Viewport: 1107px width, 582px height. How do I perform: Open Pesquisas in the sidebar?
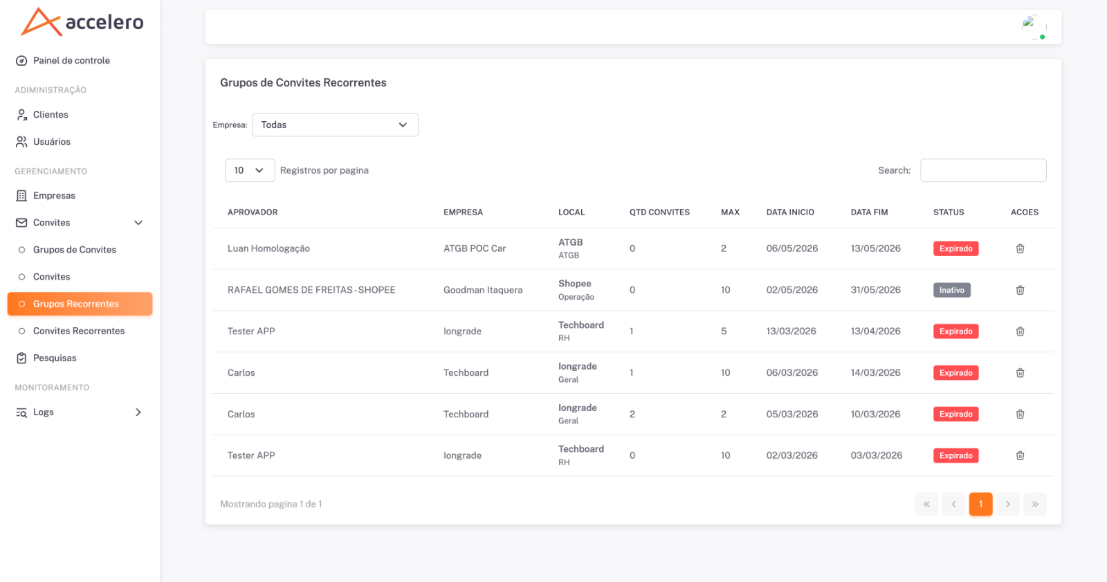[x=55, y=358]
